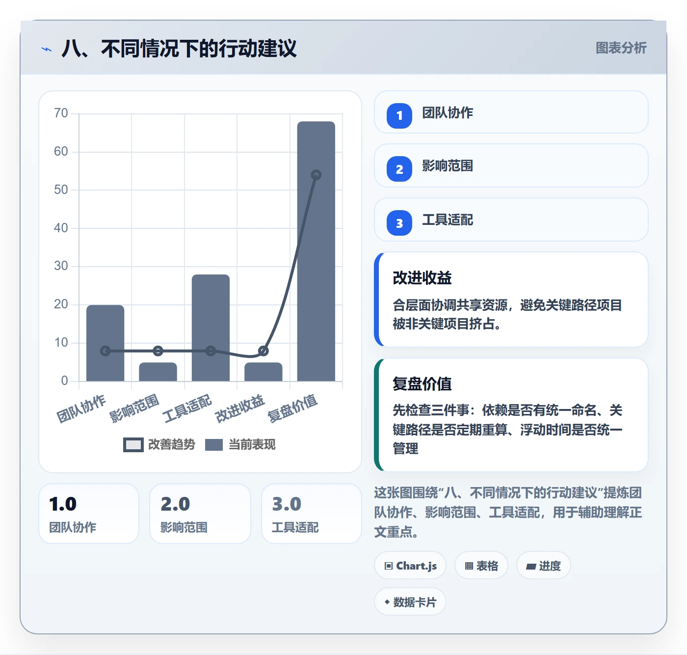
Task: Click the 70 value on the y-axis
Action: (61, 113)
